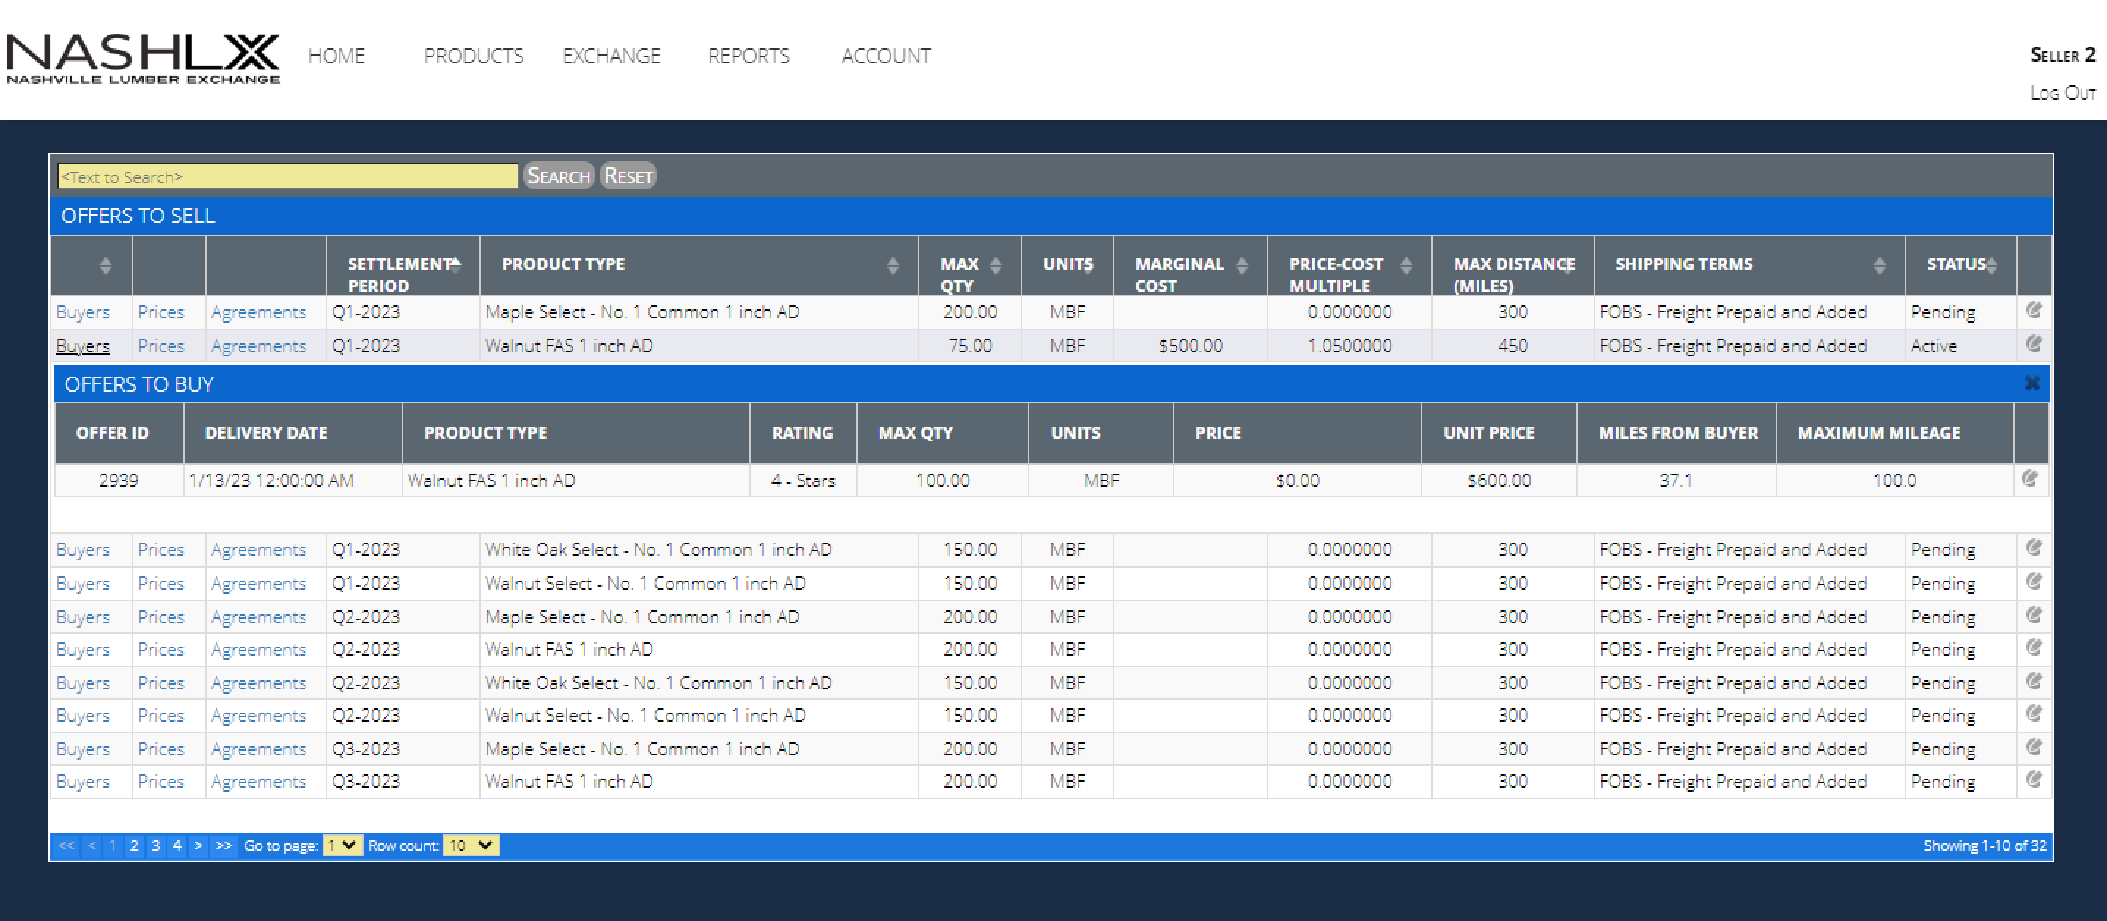
Task: Sort by Price-Cost Multiple column arrows
Action: pos(1405,265)
